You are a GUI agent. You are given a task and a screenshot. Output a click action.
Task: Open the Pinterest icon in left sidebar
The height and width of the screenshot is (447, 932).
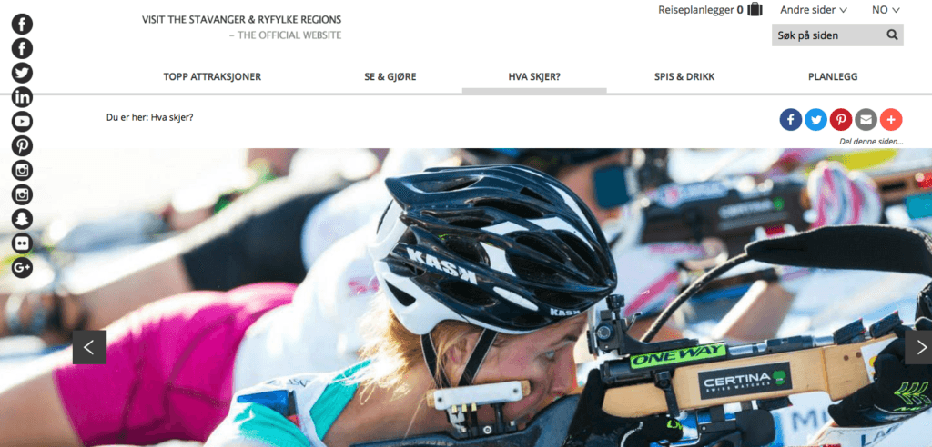coord(22,146)
